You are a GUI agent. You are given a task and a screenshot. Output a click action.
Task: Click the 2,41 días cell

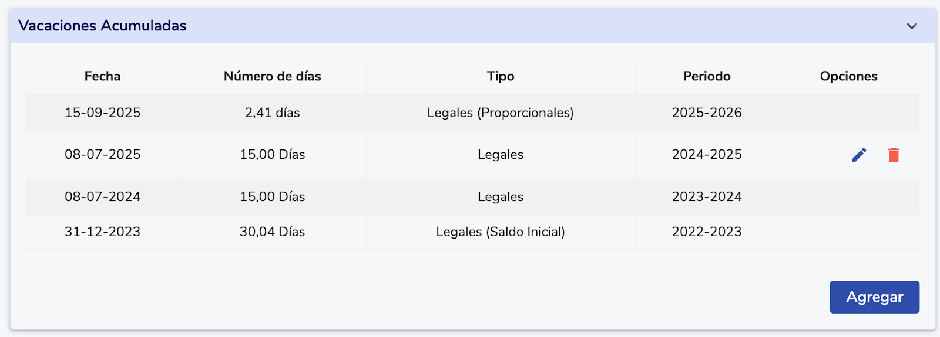272,113
